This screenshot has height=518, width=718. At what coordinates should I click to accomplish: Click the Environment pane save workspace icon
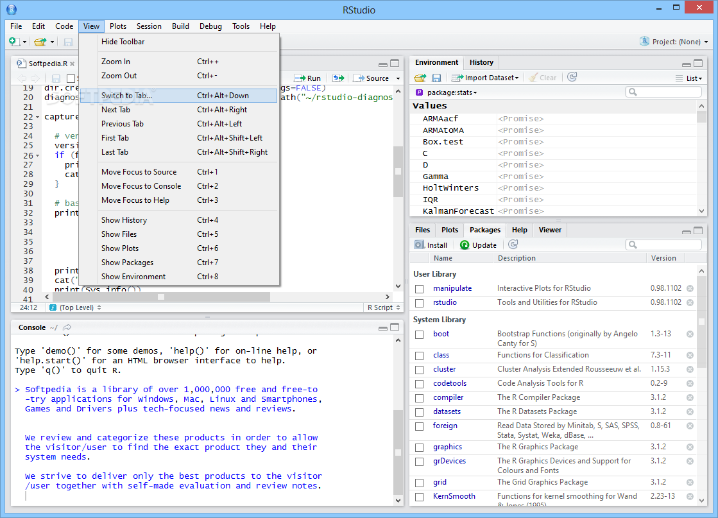click(x=436, y=78)
